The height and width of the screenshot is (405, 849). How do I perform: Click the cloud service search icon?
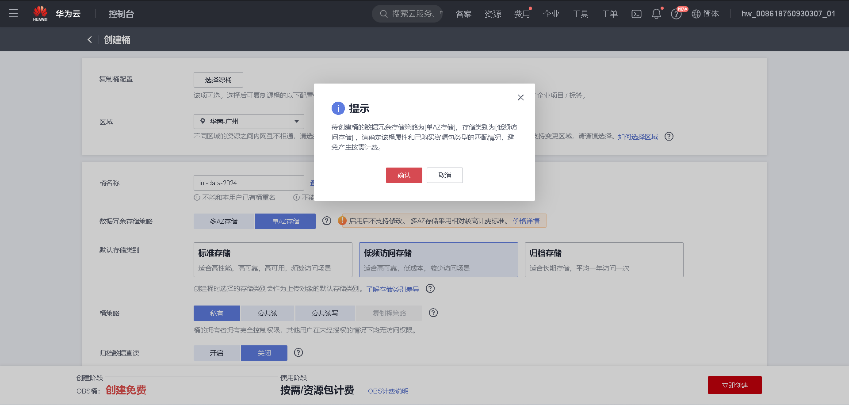click(x=383, y=13)
